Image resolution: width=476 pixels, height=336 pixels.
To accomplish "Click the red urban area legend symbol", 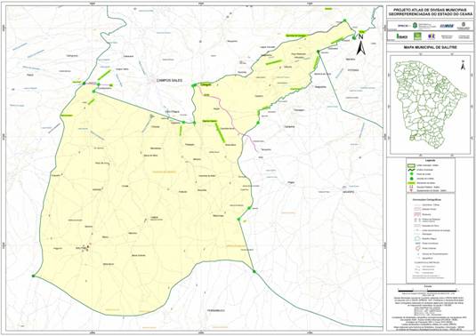I will point(417,249).
